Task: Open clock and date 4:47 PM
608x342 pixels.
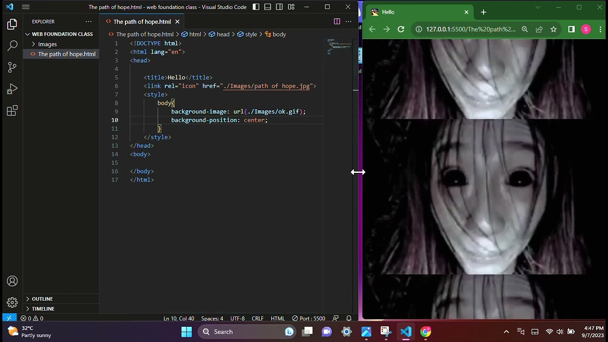Action: click(x=594, y=332)
